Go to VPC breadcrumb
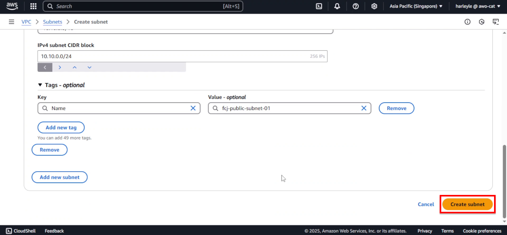This screenshot has width=507, height=235. pos(26,22)
